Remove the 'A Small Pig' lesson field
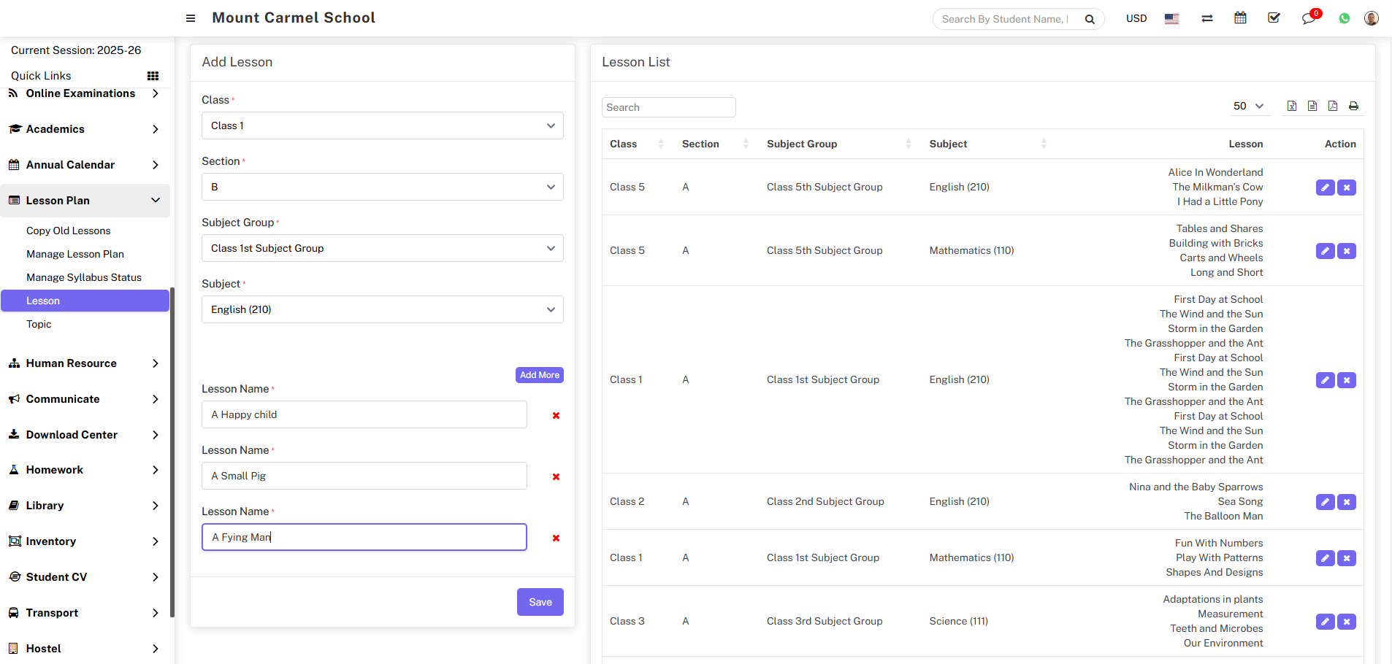The height and width of the screenshot is (664, 1392). point(556,476)
